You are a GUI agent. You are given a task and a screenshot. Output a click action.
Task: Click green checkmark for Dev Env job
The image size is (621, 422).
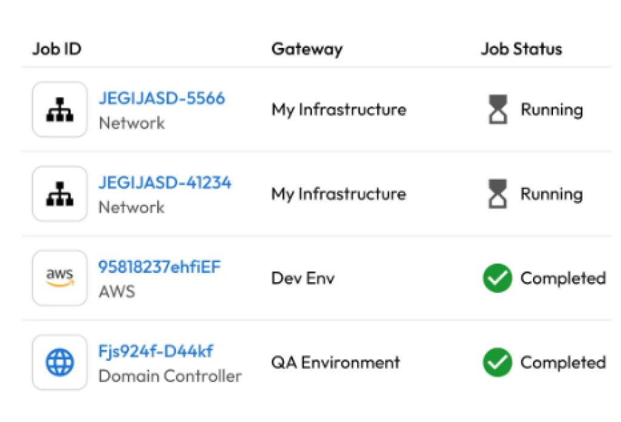tap(498, 279)
